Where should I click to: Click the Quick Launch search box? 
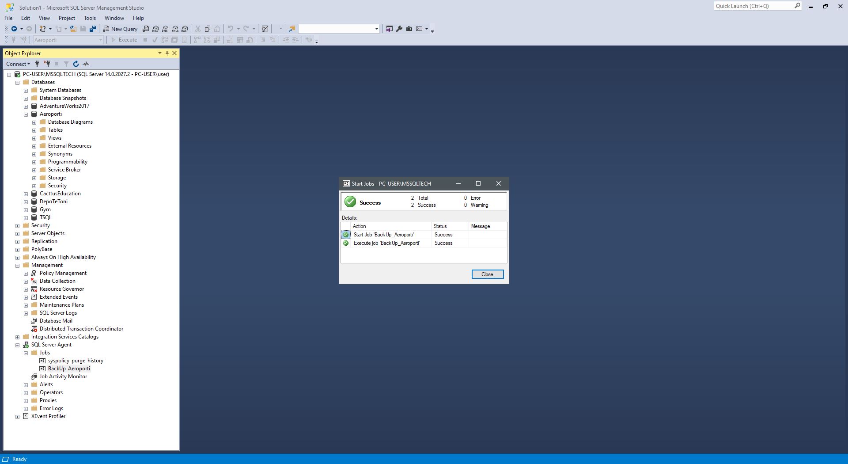coord(757,6)
